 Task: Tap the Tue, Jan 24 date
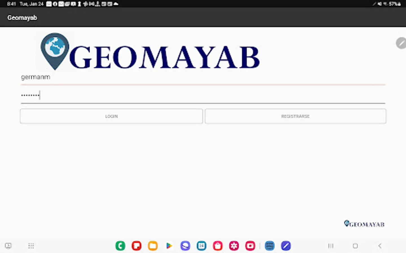coord(32,4)
